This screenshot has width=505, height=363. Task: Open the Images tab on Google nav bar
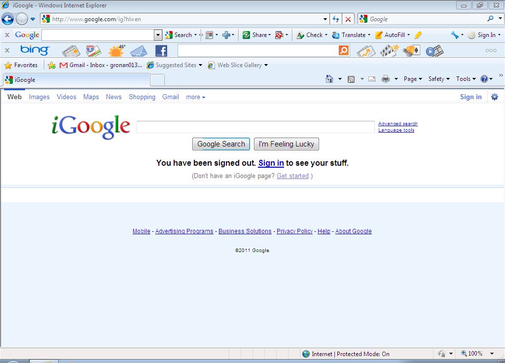(x=39, y=97)
